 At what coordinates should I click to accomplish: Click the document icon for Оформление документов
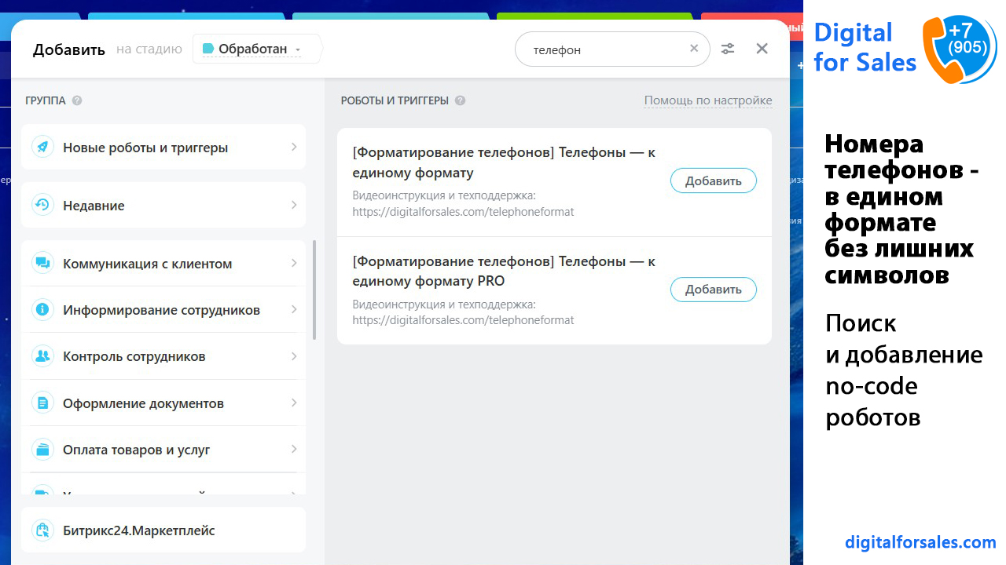coord(42,403)
